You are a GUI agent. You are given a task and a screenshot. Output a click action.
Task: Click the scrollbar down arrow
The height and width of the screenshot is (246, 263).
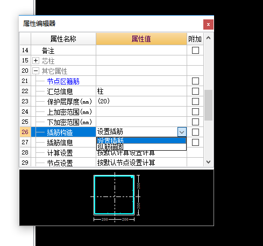pyautogui.click(x=208, y=162)
